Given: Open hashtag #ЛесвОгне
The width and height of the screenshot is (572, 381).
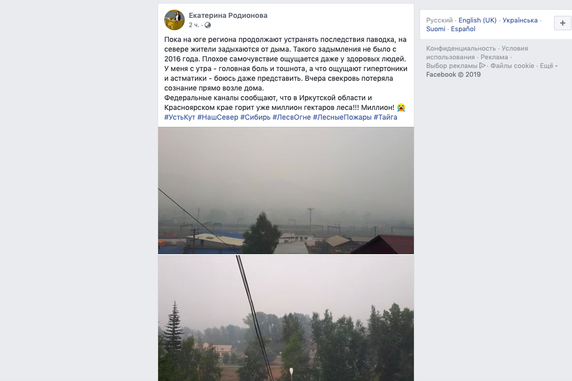Looking at the screenshot, I should (x=292, y=118).
